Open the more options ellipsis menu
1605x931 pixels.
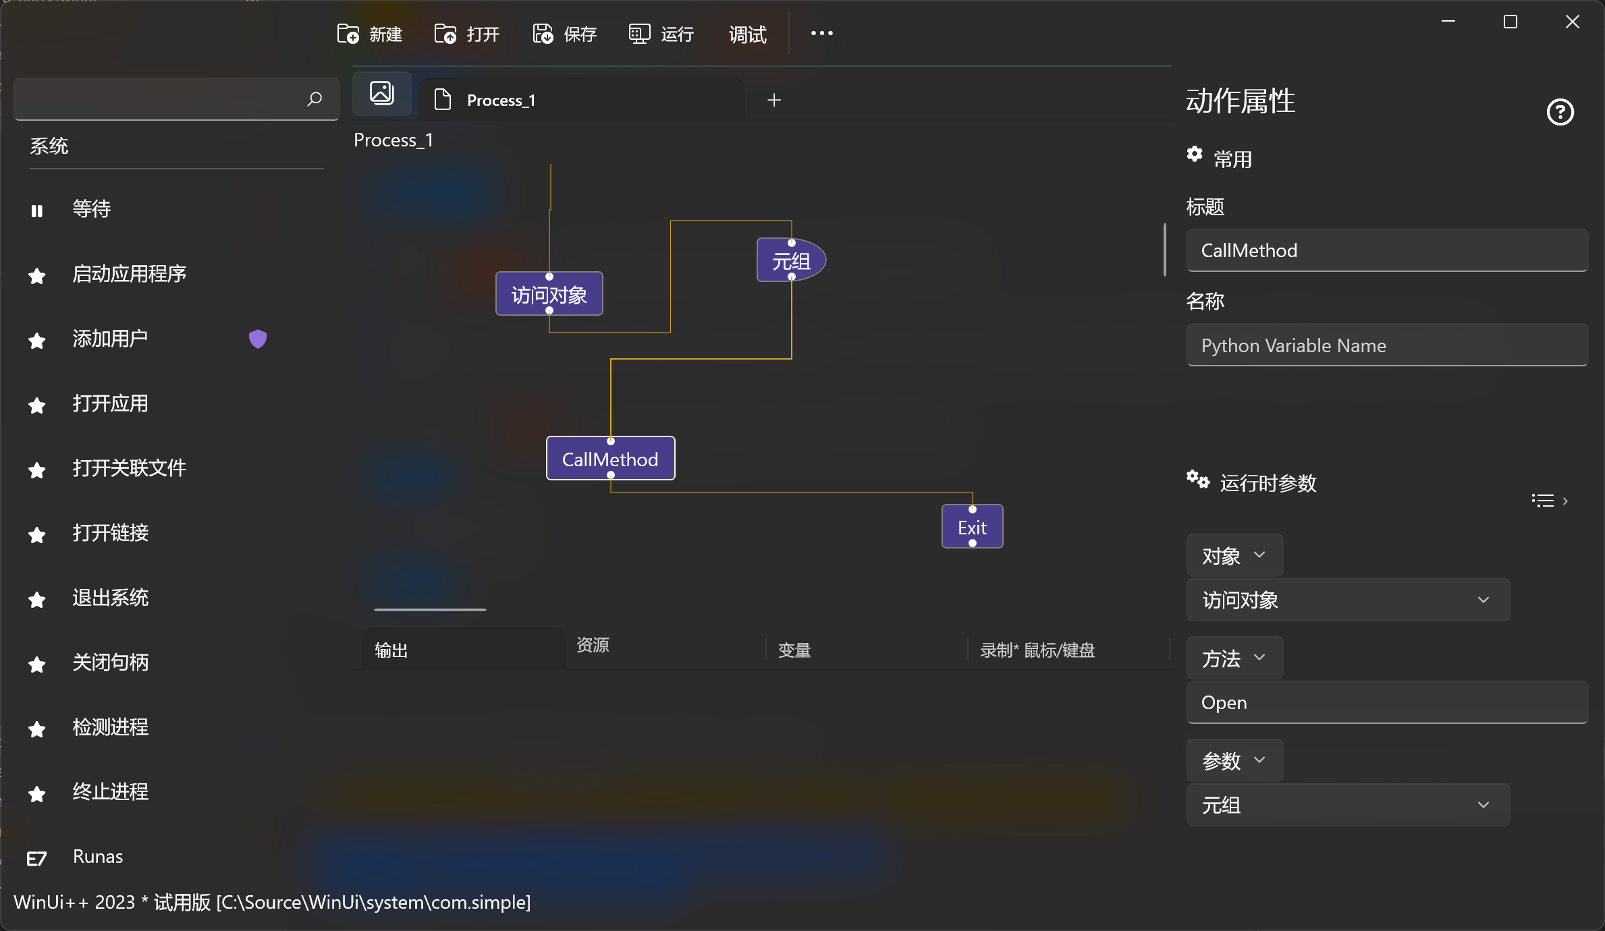(x=821, y=33)
